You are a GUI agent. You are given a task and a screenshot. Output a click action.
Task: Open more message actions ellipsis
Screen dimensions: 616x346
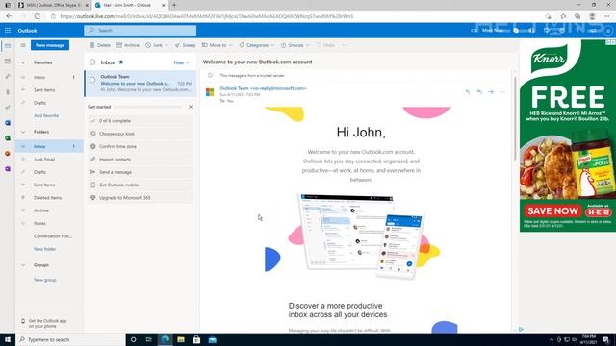502,92
